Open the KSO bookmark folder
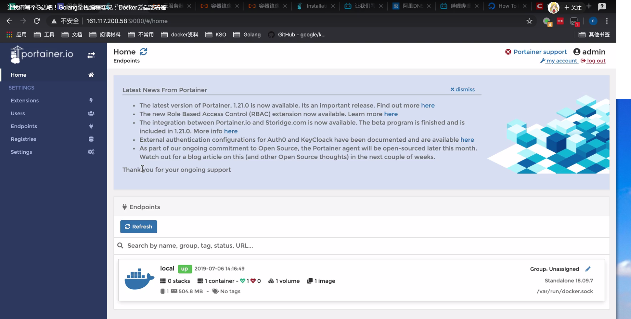Image resolution: width=631 pixels, height=319 pixels. 216,35
